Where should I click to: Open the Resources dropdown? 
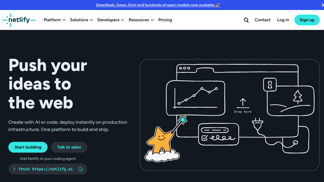point(141,20)
